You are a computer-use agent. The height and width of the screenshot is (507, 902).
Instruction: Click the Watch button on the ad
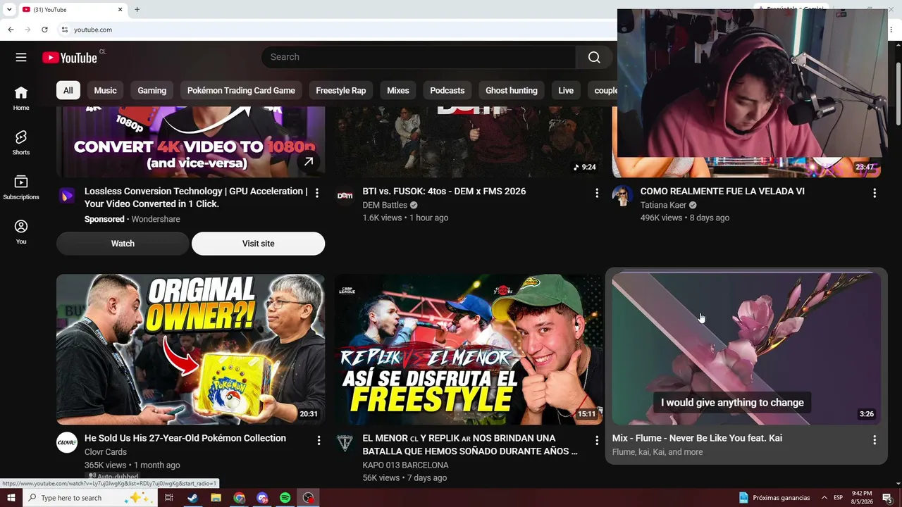pos(123,244)
